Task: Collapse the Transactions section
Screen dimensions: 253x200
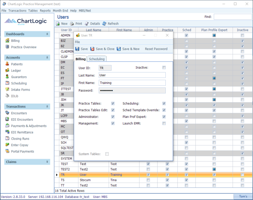Action: point(47,106)
